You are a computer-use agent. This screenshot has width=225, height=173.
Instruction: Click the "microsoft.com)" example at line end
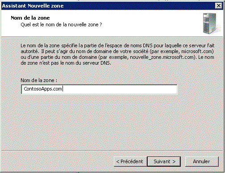(x=197, y=51)
